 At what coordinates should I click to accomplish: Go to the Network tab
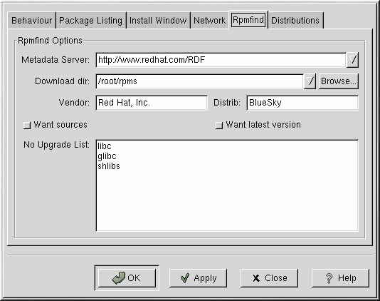click(x=210, y=21)
